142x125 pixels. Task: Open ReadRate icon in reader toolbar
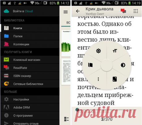pos(123,11)
